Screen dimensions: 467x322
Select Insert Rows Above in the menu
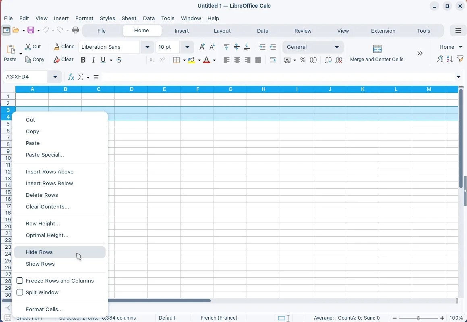tap(50, 171)
